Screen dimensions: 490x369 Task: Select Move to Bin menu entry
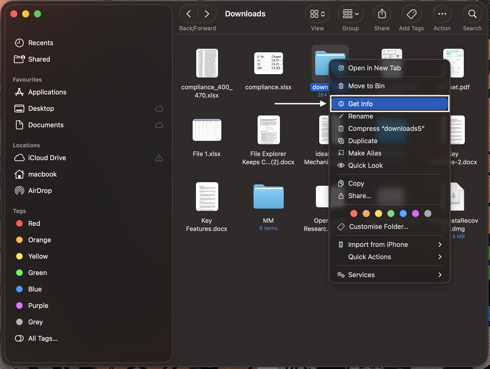(366, 86)
